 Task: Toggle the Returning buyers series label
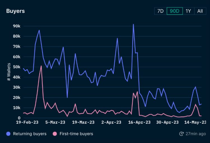pyautogui.click(x=30, y=134)
